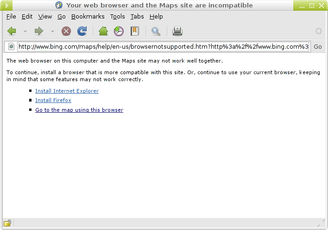Viewport: 328px width, 230px height.
Task: Open the browsing history icon
Action: pyautogui.click(x=119, y=31)
